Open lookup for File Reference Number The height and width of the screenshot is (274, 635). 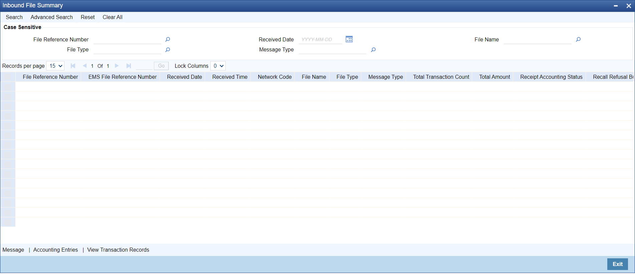tap(168, 39)
